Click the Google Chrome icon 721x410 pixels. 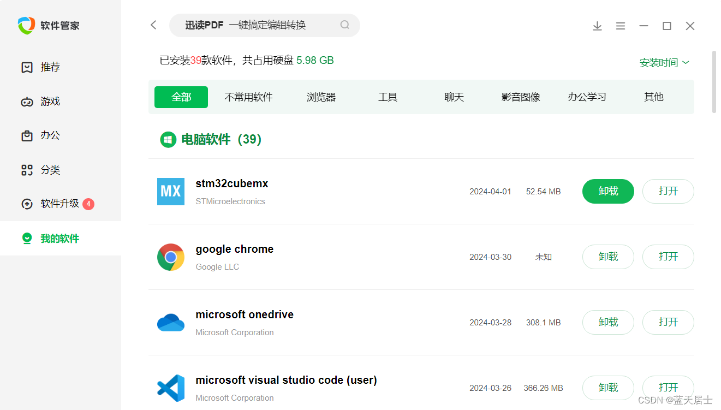[x=171, y=257]
